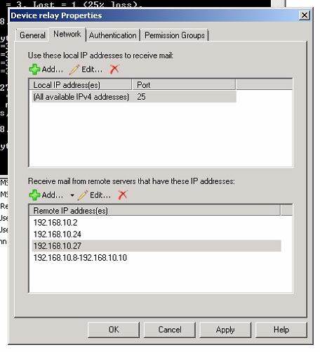This screenshot has width=320, height=352.
Task: Click the pencil icon for local IP addresses
Action: point(74,70)
